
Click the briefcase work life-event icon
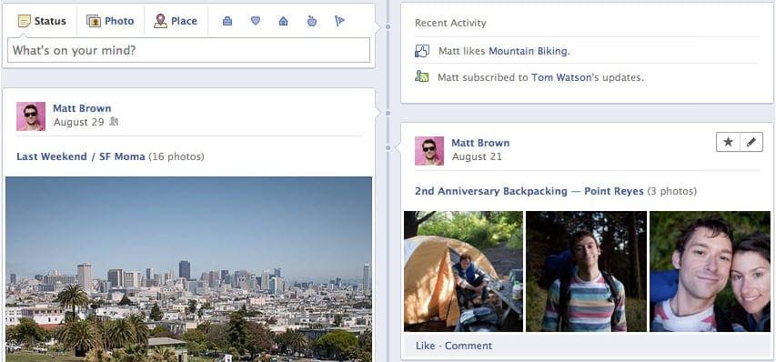(227, 21)
